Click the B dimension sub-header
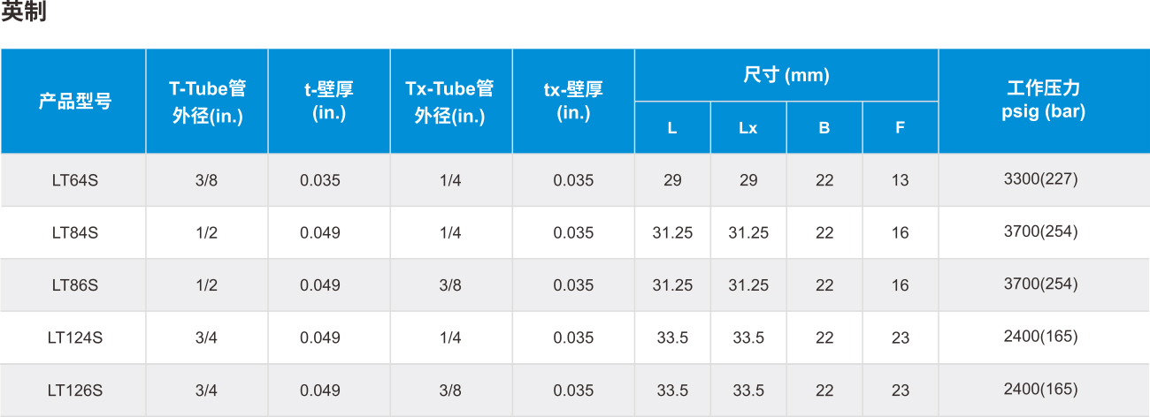Image resolution: width=1150 pixels, height=417 pixels. click(x=824, y=128)
